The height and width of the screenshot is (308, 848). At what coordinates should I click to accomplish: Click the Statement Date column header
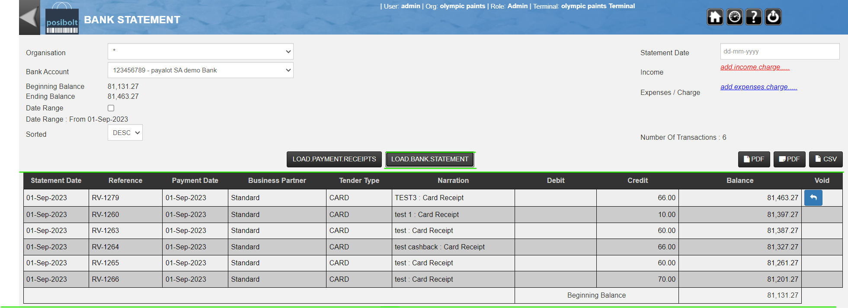(56, 181)
